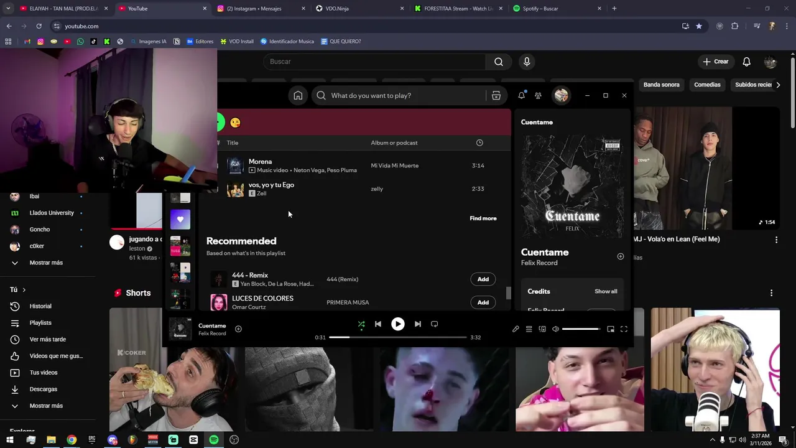Image resolution: width=796 pixels, height=448 pixels.
Task: Switch to Instagram Mensajes browser tab
Action: click(261, 9)
